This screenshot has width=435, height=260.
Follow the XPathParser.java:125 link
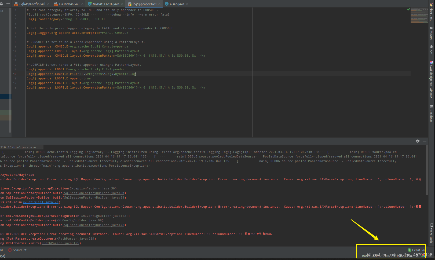(x=60, y=243)
